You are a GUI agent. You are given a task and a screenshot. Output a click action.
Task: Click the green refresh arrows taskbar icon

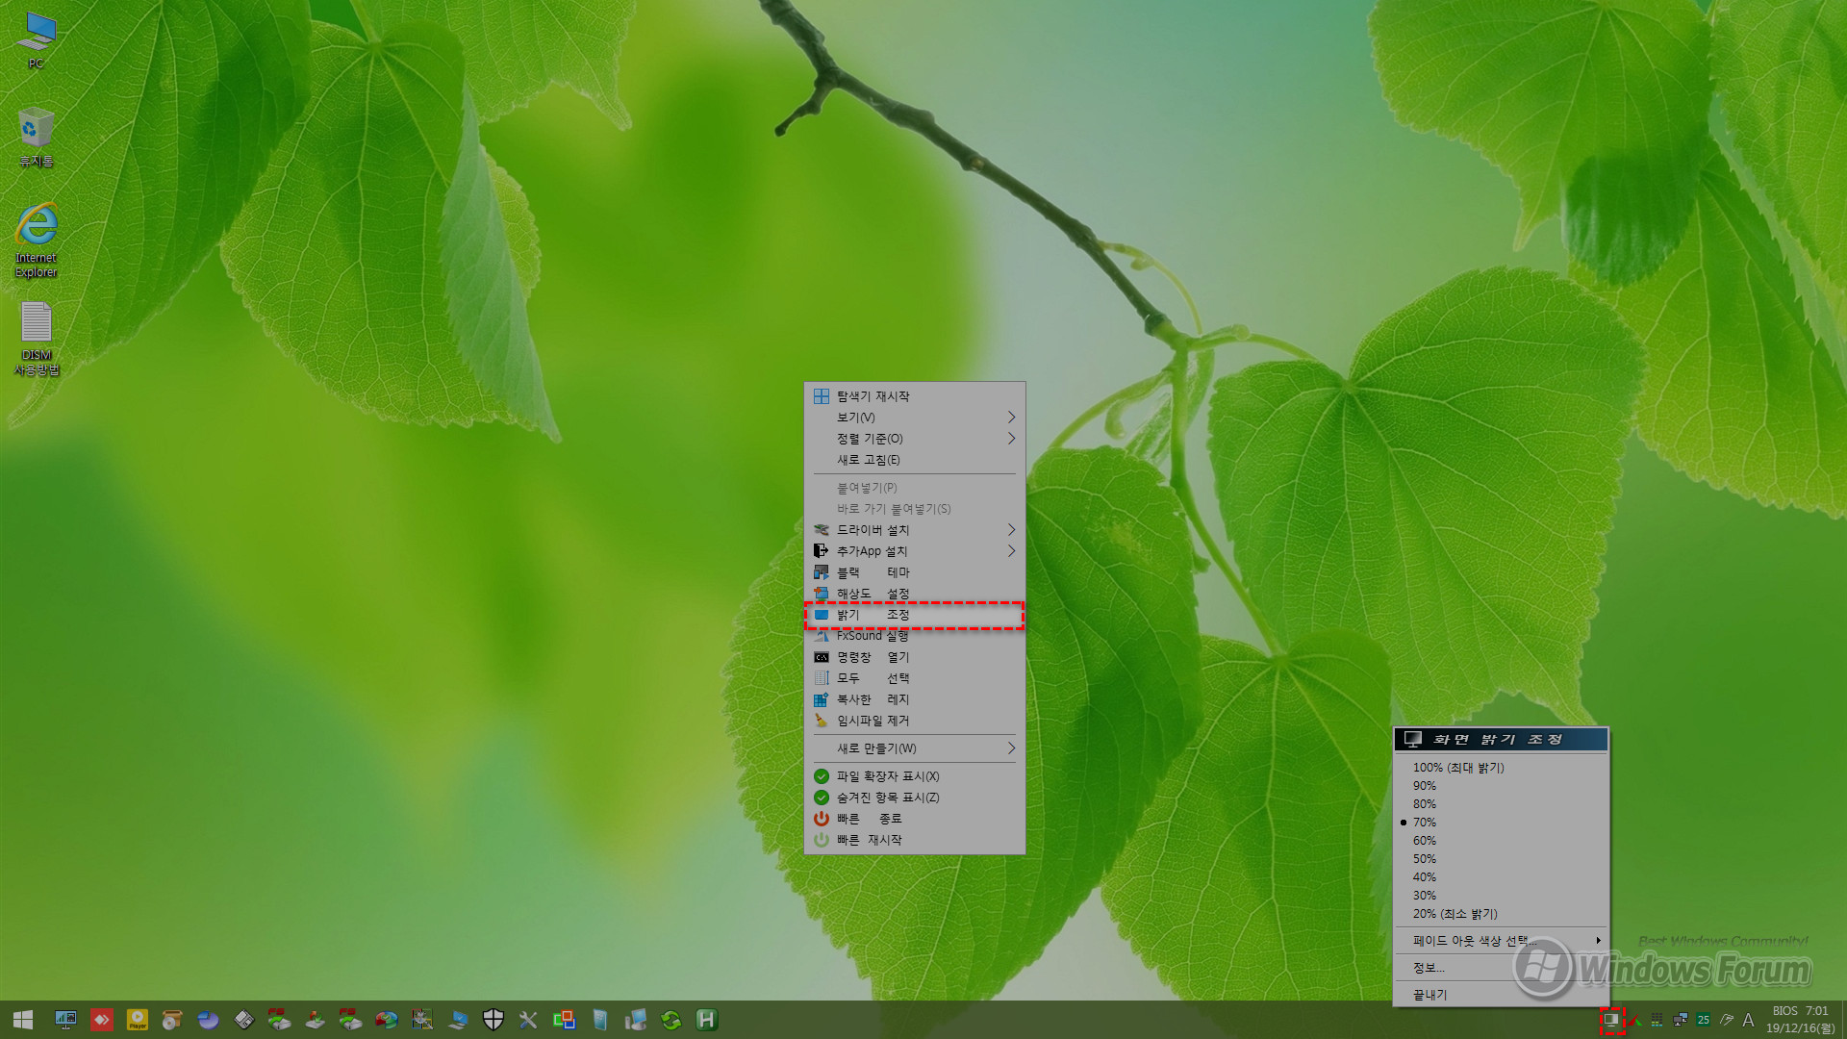tap(671, 1020)
